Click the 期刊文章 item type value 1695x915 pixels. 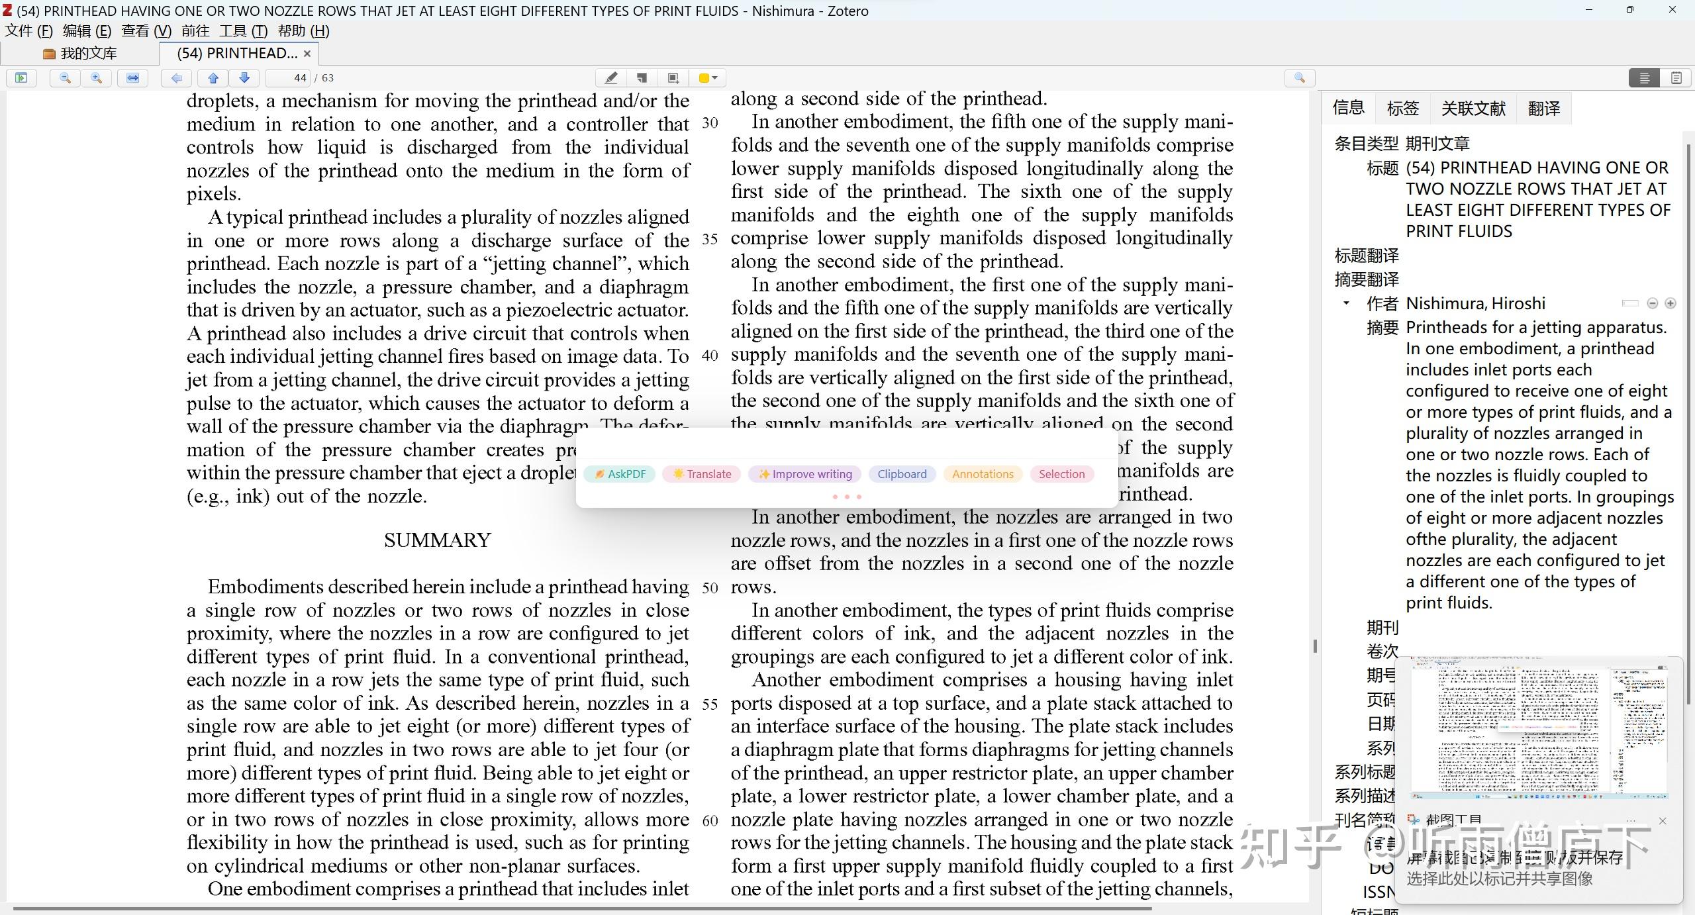(1437, 144)
